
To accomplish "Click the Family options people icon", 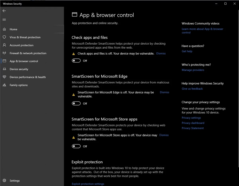I will [x=4, y=85].
